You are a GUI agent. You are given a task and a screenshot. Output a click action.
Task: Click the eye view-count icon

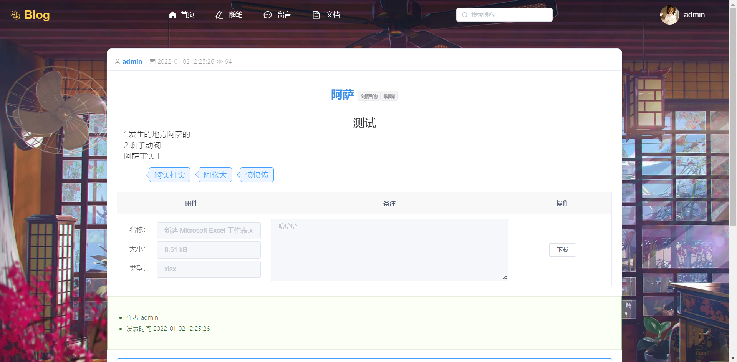pyautogui.click(x=220, y=61)
